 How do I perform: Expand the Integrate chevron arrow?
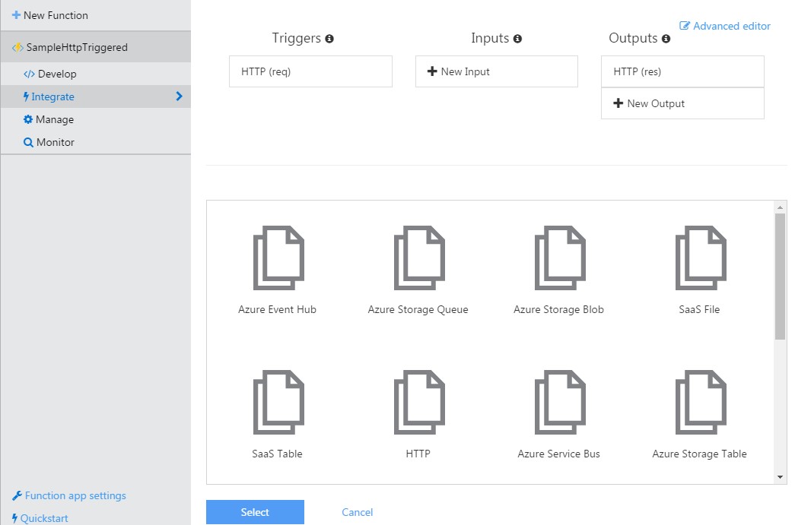[179, 96]
